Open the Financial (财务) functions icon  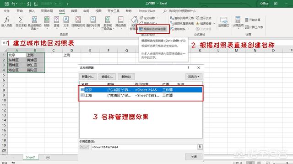pyautogui.click(x=47, y=20)
